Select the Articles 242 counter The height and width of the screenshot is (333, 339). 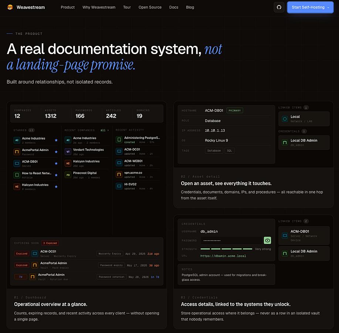(113, 114)
